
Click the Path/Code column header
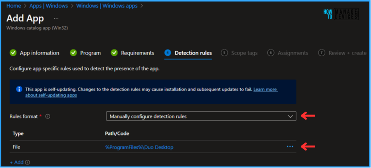[x=117, y=134]
